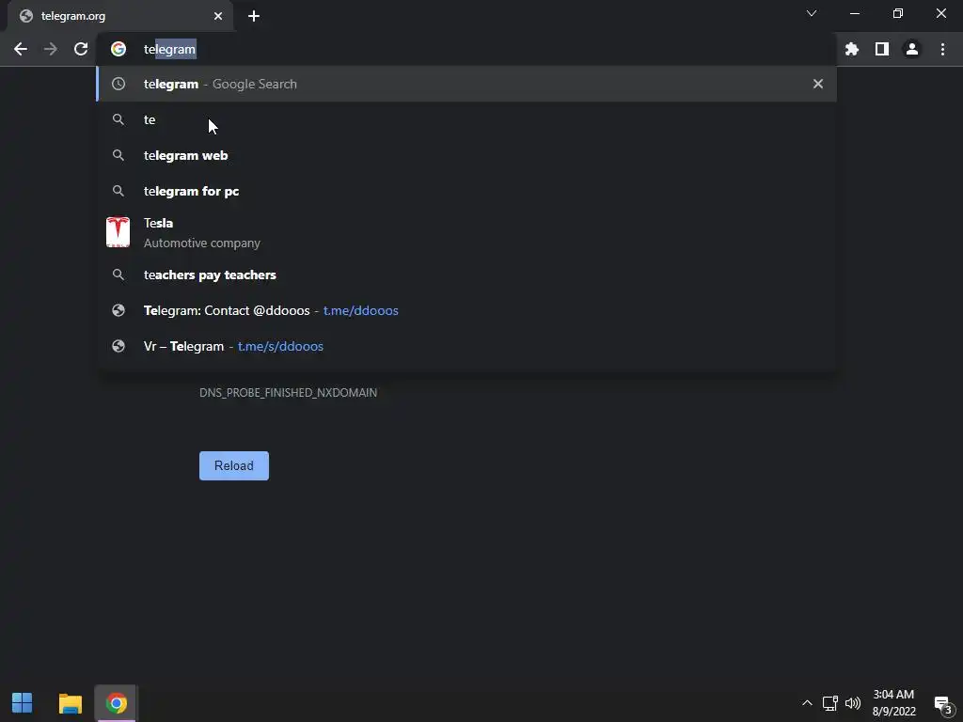Click search icon next to 'te' suggestion

[x=118, y=119]
